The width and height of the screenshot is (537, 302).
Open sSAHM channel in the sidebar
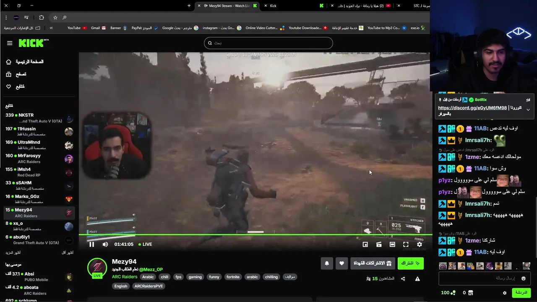[39, 185]
